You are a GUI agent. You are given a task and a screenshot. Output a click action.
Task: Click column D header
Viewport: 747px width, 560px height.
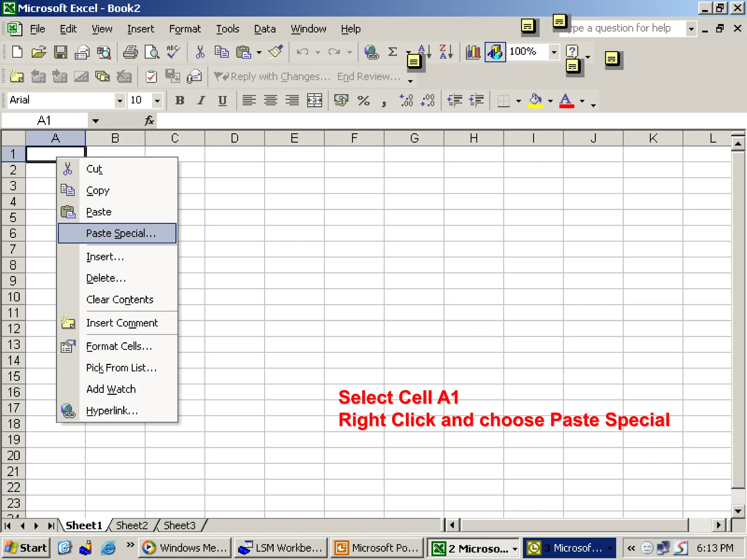pyautogui.click(x=235, y=138)
